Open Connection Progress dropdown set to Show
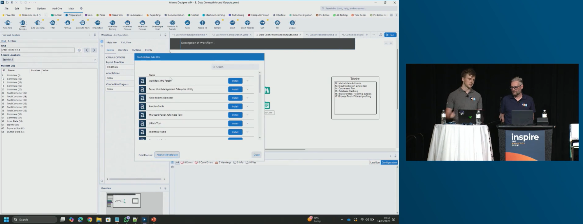This screenshot has height=224, width=583. point(120,89)
